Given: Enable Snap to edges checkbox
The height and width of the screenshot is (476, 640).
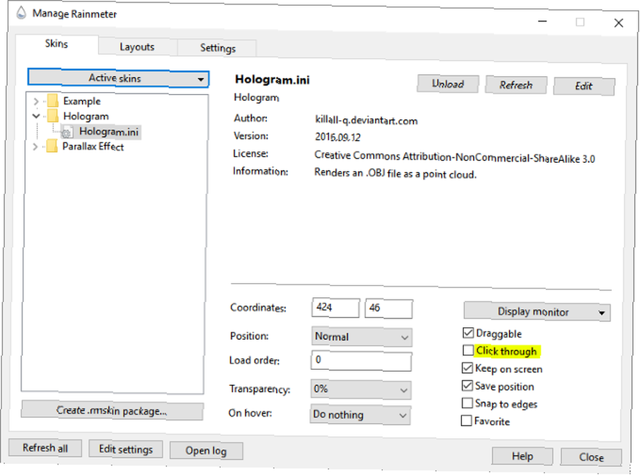Looking at the screenshot, I should [467, 403].
